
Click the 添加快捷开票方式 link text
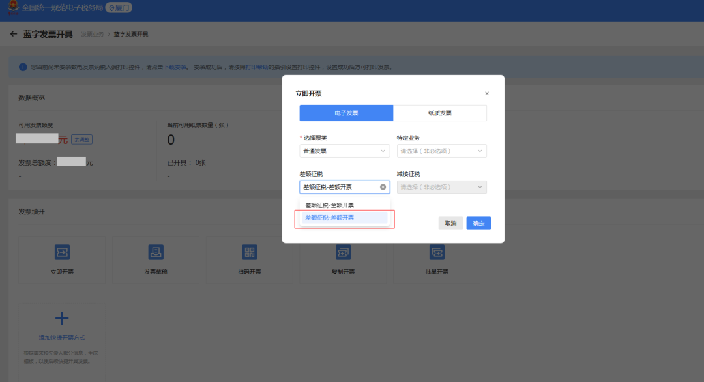(62, 338)
